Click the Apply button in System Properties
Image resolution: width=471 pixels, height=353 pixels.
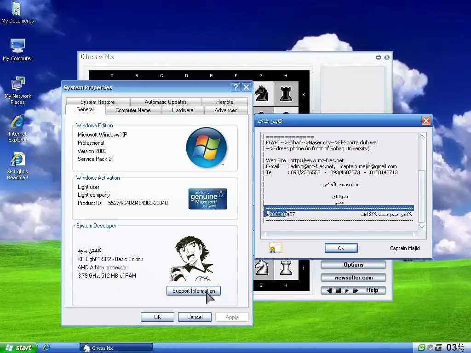[x=232, y=317]
